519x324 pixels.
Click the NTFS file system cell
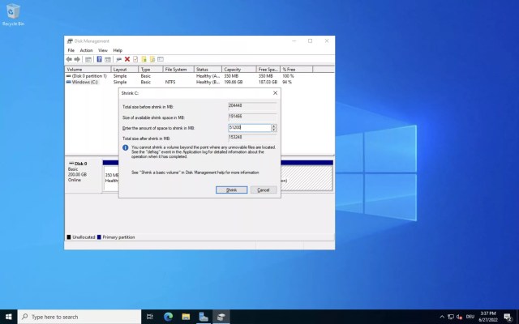tap(170, 82)
